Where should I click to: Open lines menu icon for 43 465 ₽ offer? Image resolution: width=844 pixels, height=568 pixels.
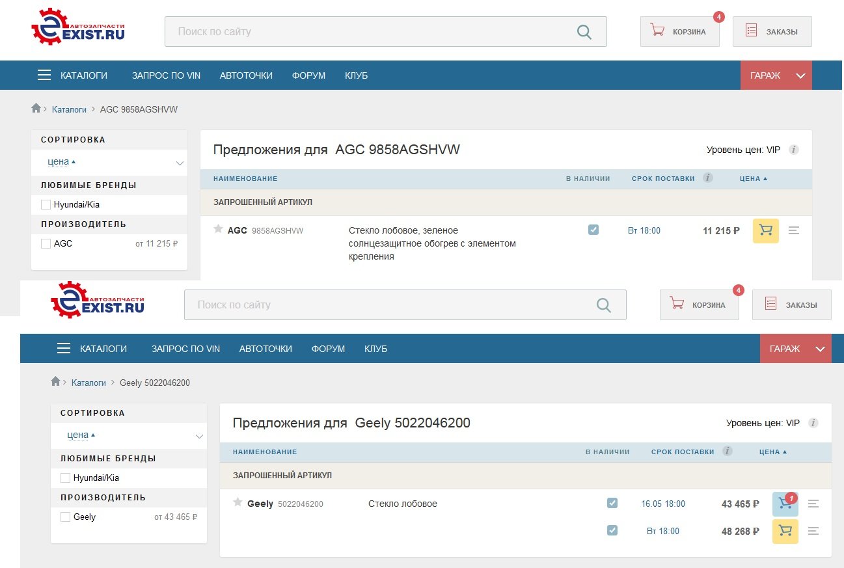[813, 504]
